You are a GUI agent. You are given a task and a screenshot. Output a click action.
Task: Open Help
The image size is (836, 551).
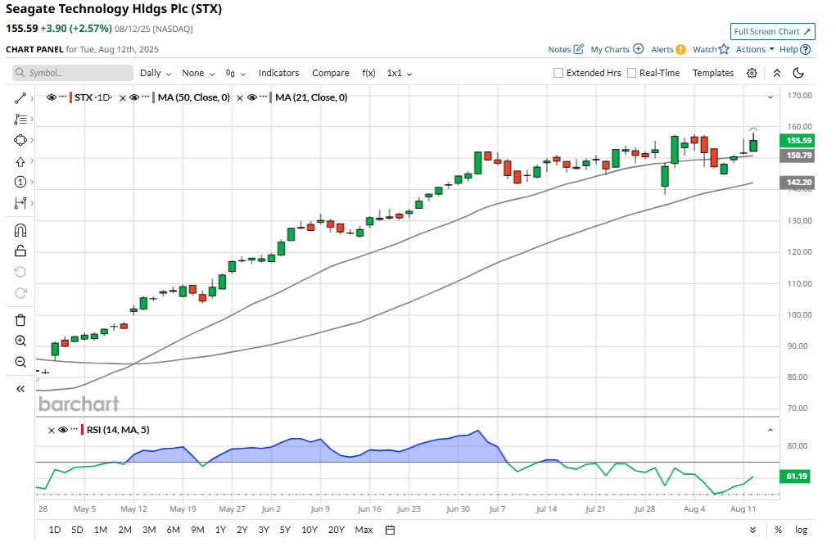tap(795, 49)
